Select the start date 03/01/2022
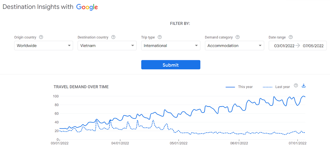Image resolution: width=330 pixels, height=155 pixels. (284, 46)
